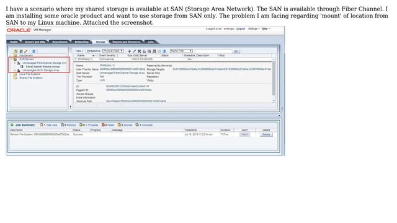Click the edit pencil icon in physical disk toolbar
This screenshot has width=397, height=223.
[135, 51]
